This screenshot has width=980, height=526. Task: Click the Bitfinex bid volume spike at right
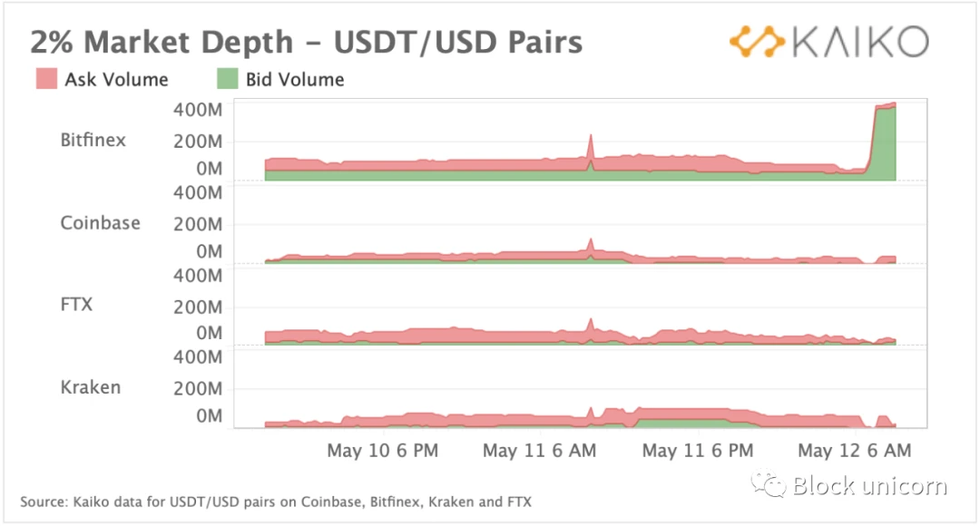[885, 144]
